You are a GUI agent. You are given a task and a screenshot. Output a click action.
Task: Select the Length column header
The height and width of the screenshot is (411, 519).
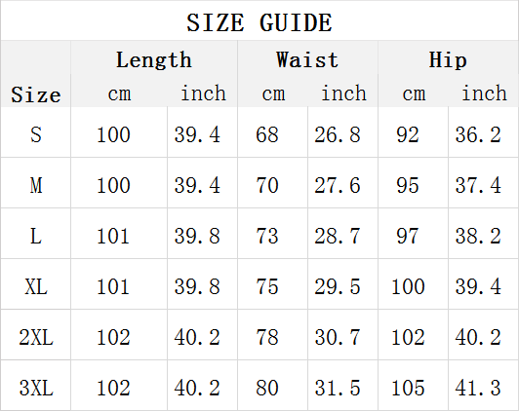pos(154,59)
